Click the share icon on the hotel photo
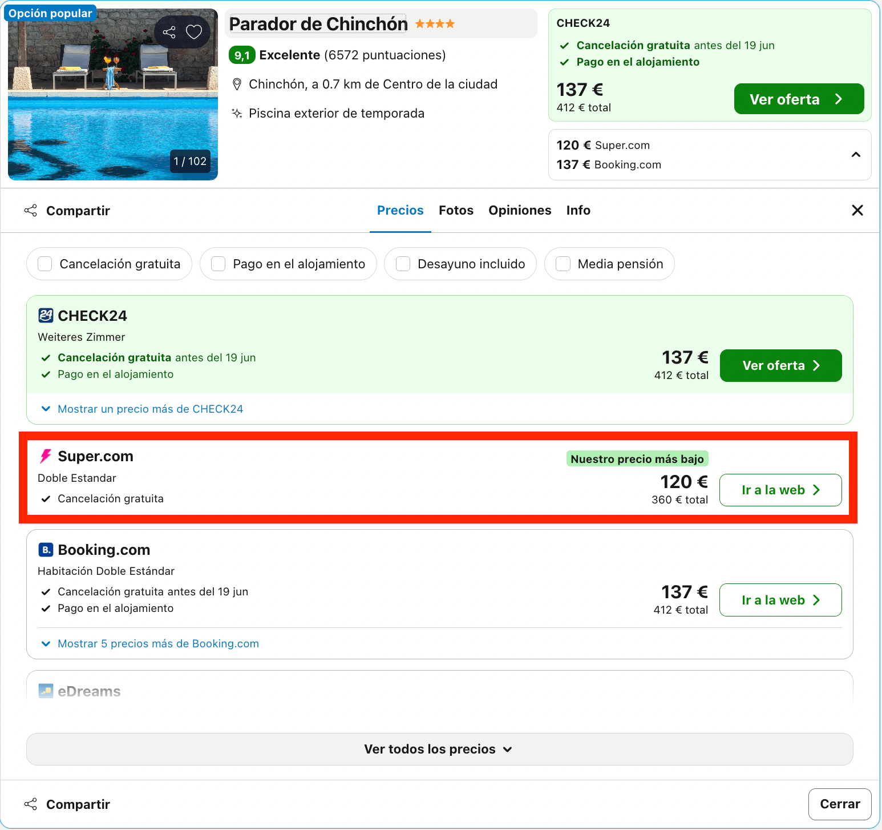 169,32
